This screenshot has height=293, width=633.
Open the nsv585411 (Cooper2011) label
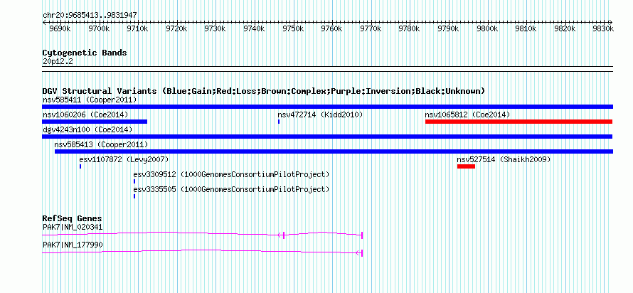tap(90, 100)
